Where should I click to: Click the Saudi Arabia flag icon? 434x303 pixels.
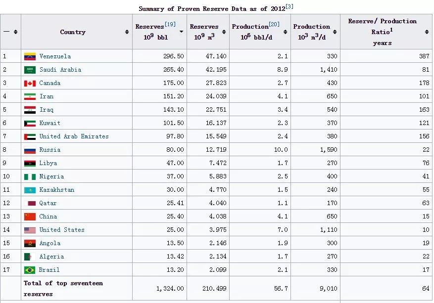click(x=30, y=70)
